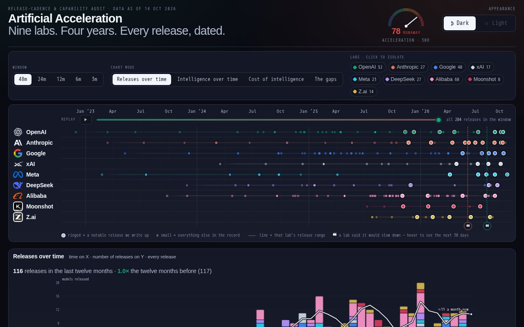
Task: Click the 'all 284 releases in the window' text
Action: (x=479, y=120)
